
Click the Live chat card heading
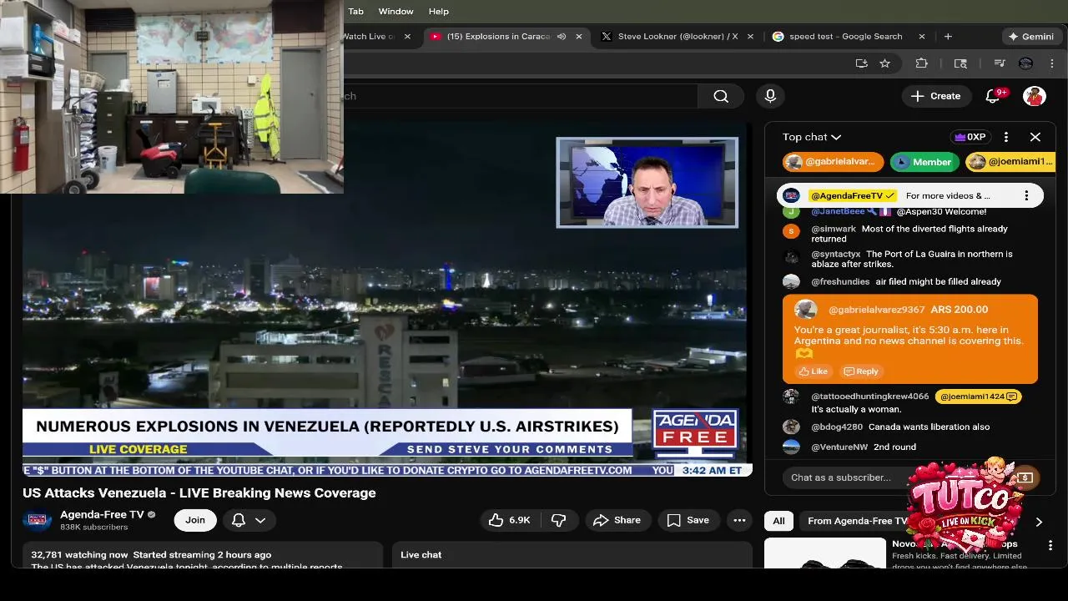[421, 554]
